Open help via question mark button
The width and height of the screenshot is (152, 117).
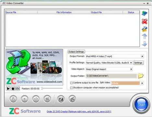(25, 99)
